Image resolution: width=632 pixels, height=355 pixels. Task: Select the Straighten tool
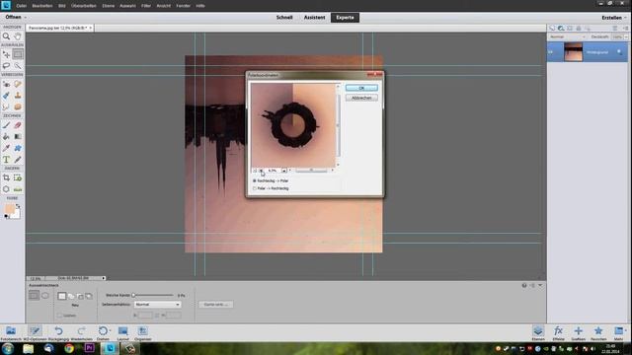pyautogui.click(x=18, y=188)
